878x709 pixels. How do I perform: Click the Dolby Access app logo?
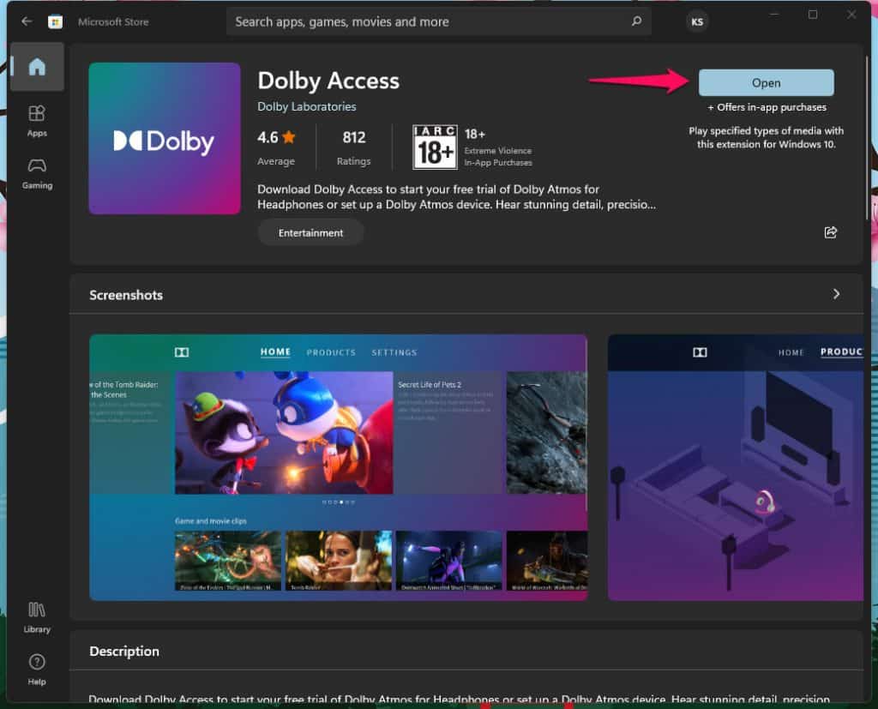pos(165,138)
